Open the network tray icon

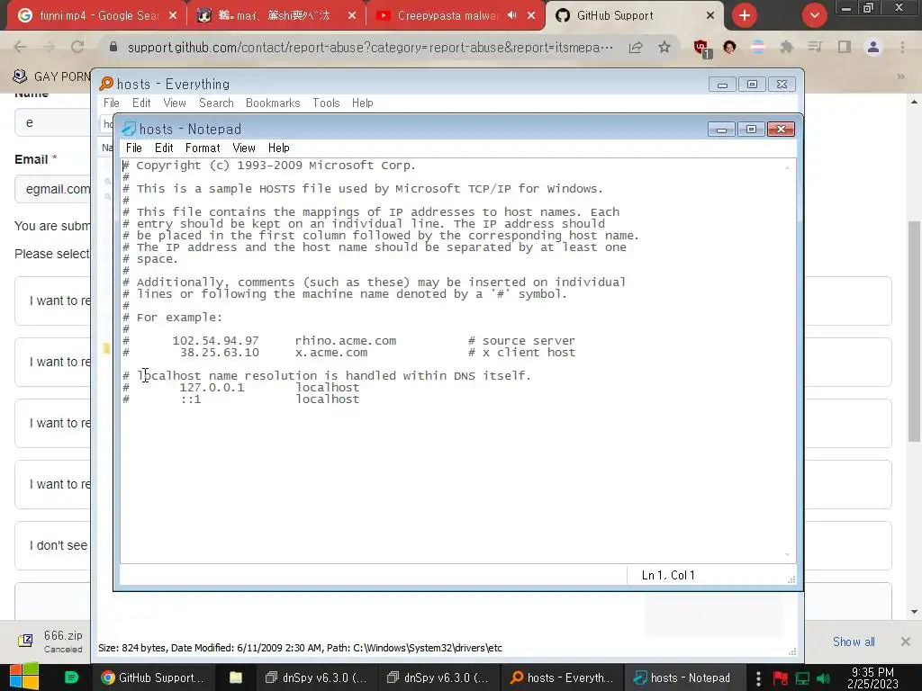802,678
